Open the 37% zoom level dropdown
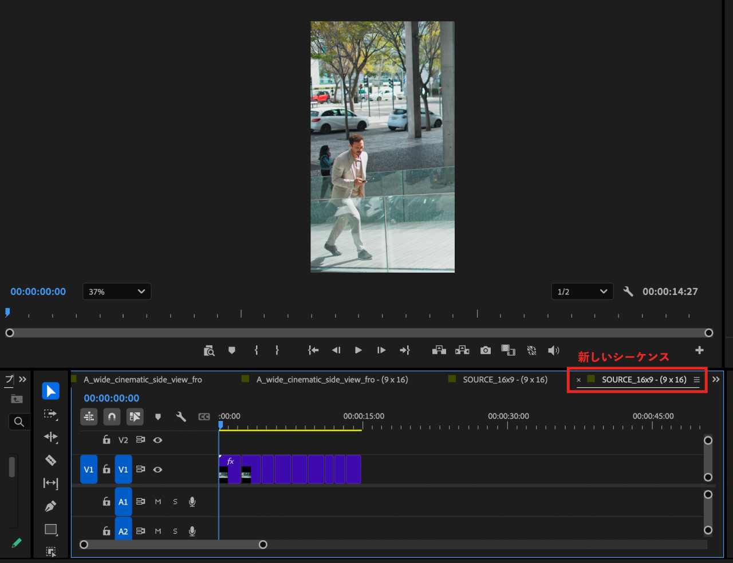This screenshot has height=563, width=733. pos(117,292)
